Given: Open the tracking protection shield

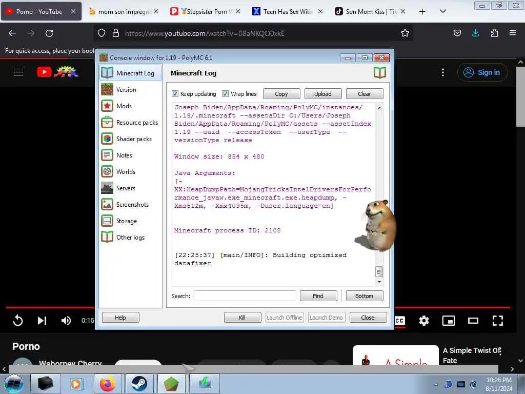Looking at the screenshot, I should click(x=102, y=33).
